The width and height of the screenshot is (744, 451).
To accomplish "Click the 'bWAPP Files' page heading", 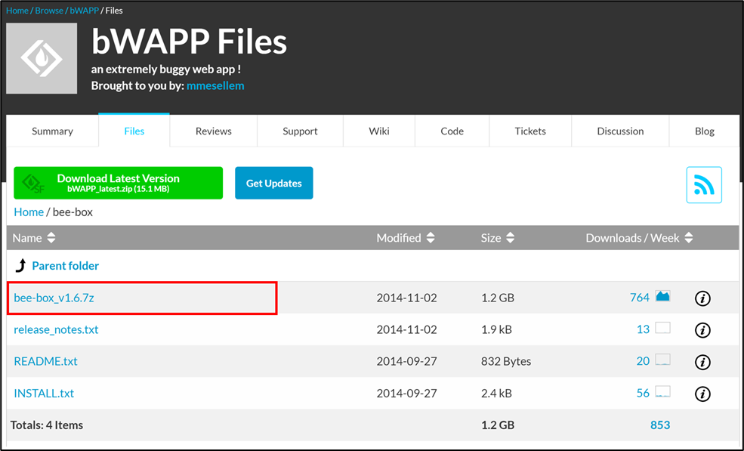I will pos(190,42).
